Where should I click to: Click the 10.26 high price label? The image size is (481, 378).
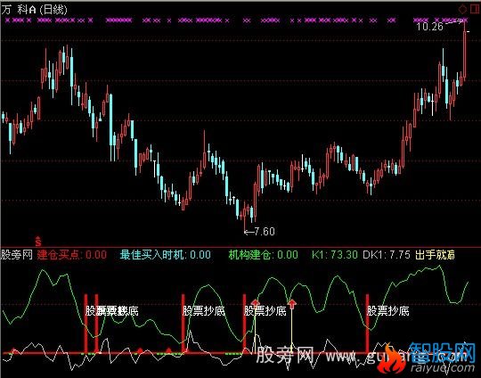tap(429, 27)
